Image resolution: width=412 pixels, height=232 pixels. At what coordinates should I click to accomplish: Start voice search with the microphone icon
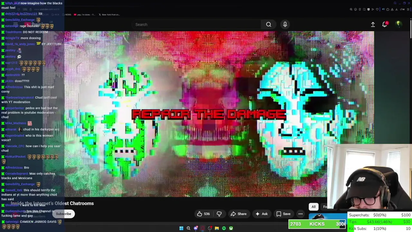click(285, 24)
